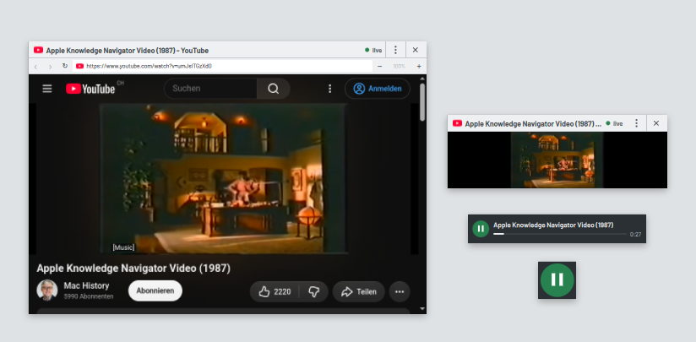The width and height of the screenshot is (696, 342).
Task: Open YouTube settings three-dot menu
Action: pos(329,89)
